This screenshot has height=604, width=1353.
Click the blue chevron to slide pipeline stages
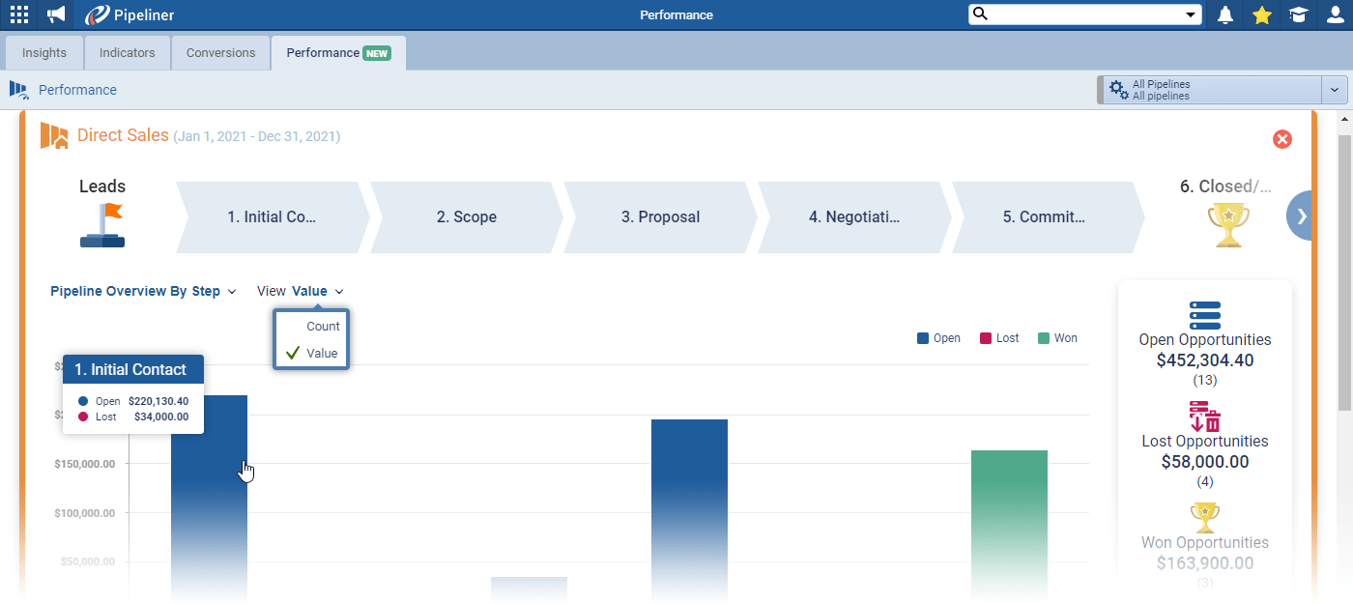pyautogui.click(x=1300, y=216)
